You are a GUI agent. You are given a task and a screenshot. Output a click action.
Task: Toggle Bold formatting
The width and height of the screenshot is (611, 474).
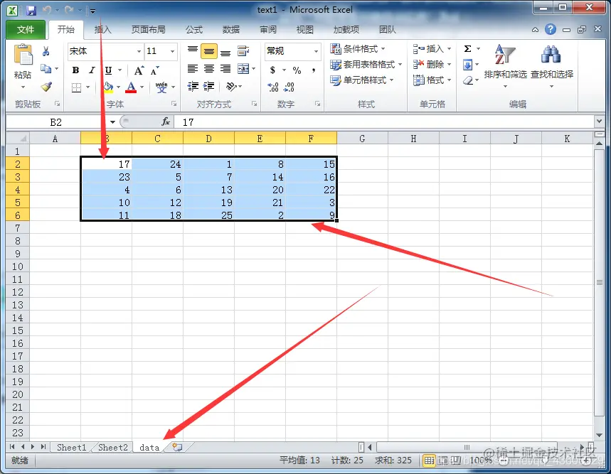[x=75, y=70]
